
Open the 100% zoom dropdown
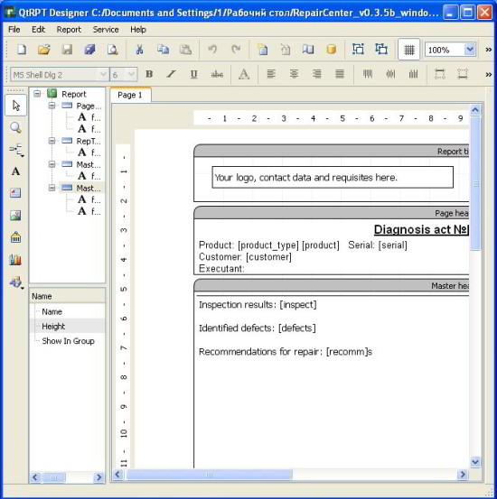(470, 50)
